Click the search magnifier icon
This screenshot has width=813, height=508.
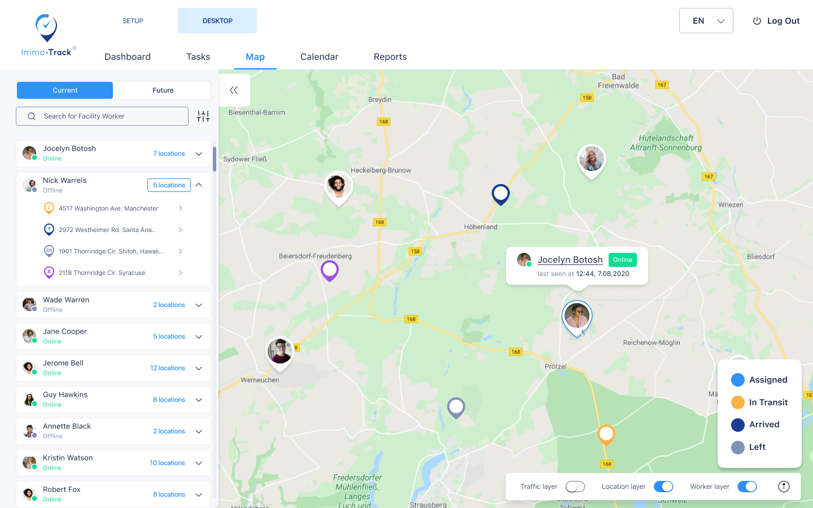[x=32, y=116]
